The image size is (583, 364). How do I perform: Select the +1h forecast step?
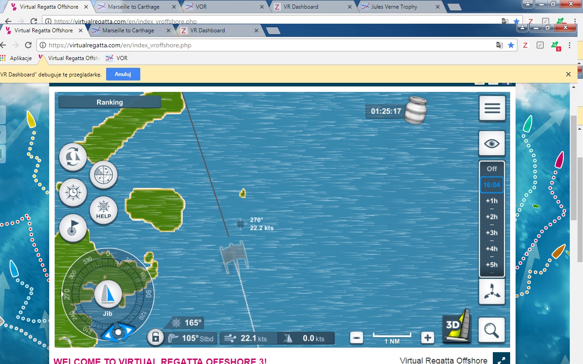tap(492, 201)
